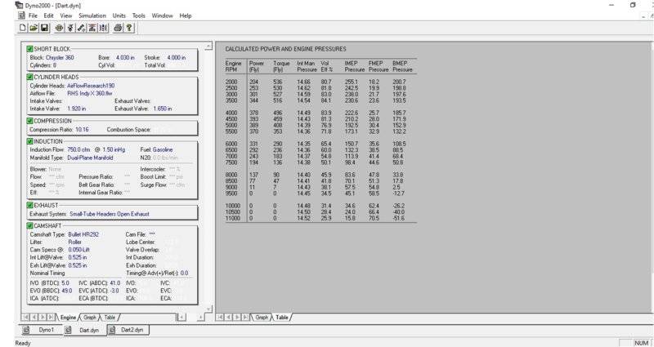Click the Dyno1 document tab
654x347 pixels.
point(46,330)
